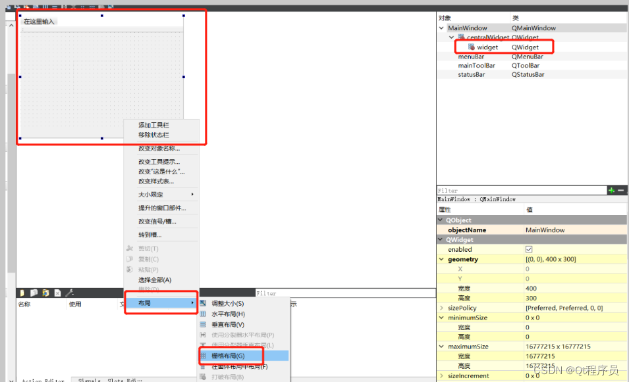This screenshot has height=382, width=629.
Task: Click the edit signals/slots mode toolbar icon
Action: (x=17, y=6)
